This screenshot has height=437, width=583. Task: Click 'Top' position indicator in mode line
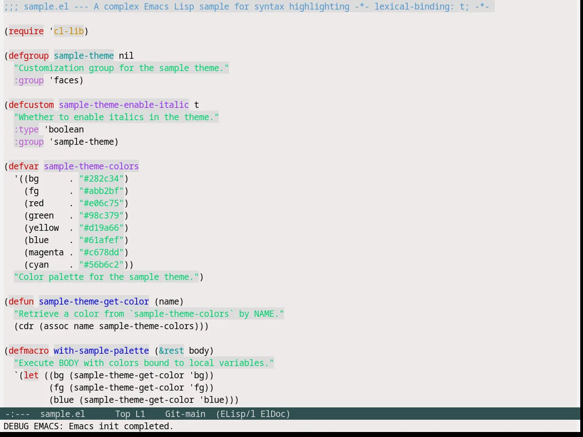[123, 414]
